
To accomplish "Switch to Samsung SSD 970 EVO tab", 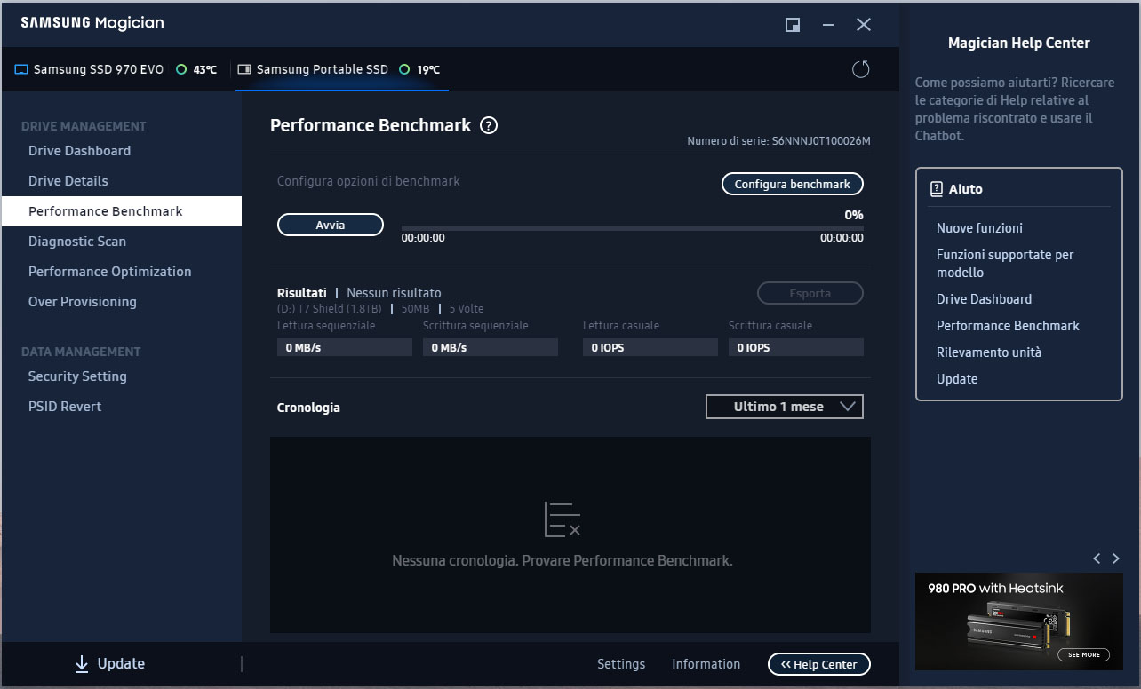I will tap(116, 69).
